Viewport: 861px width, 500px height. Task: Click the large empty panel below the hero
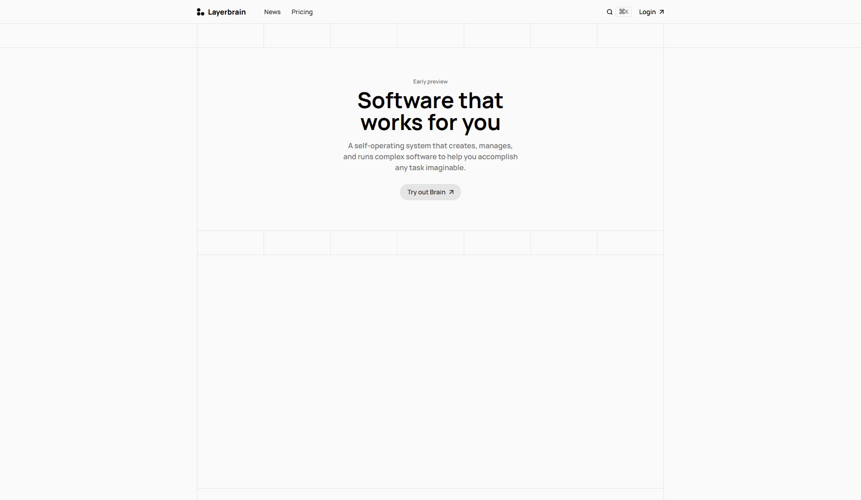pyautogui.click(x=430, y=371)
